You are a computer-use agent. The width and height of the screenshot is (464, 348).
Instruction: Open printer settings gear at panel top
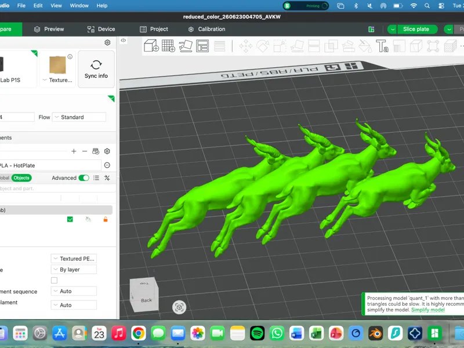pyautogui.click(x=107, y=42)
